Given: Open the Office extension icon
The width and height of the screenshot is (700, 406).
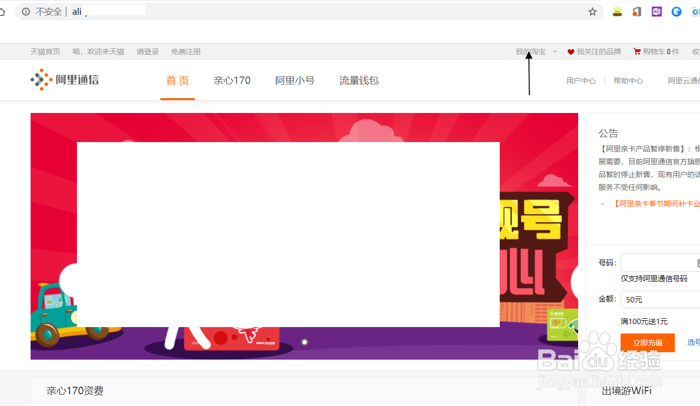Looking at the screenshot, I should (637, 12).
